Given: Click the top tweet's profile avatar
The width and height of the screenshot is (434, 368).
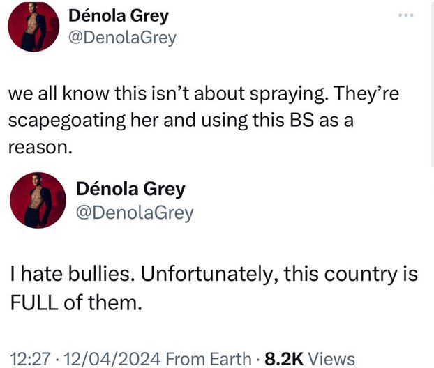Looking at the screenshot, I should tap(33, 27).
